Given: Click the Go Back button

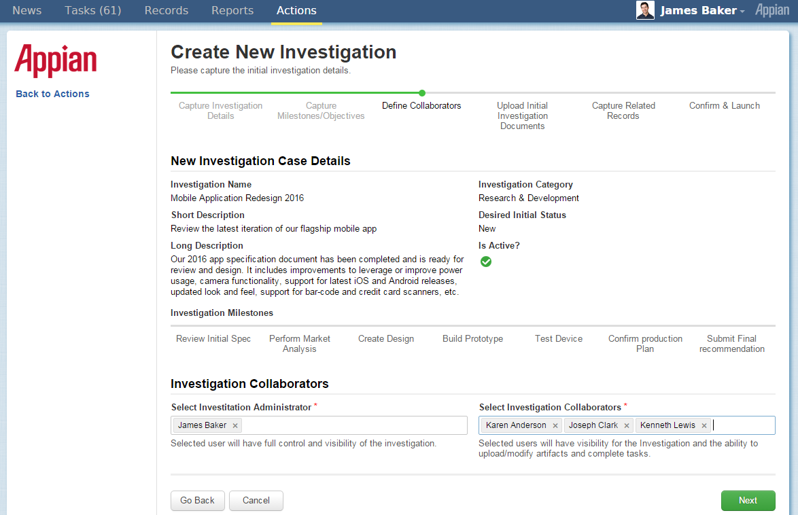Looking at the screenshot, I should 197,501.
